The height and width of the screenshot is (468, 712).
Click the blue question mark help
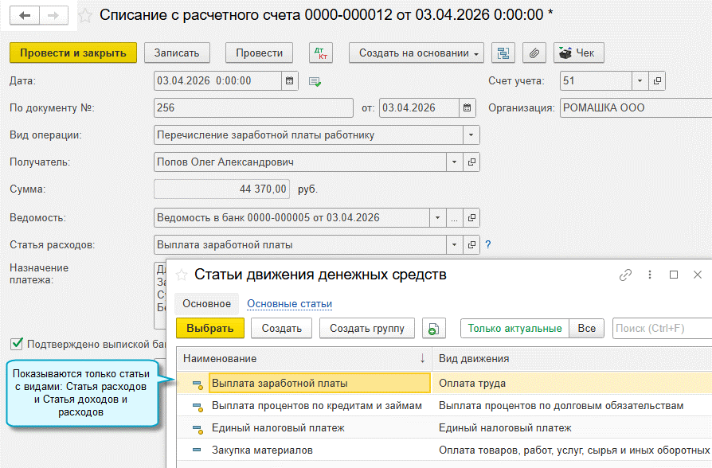click(x=488, y=244)
